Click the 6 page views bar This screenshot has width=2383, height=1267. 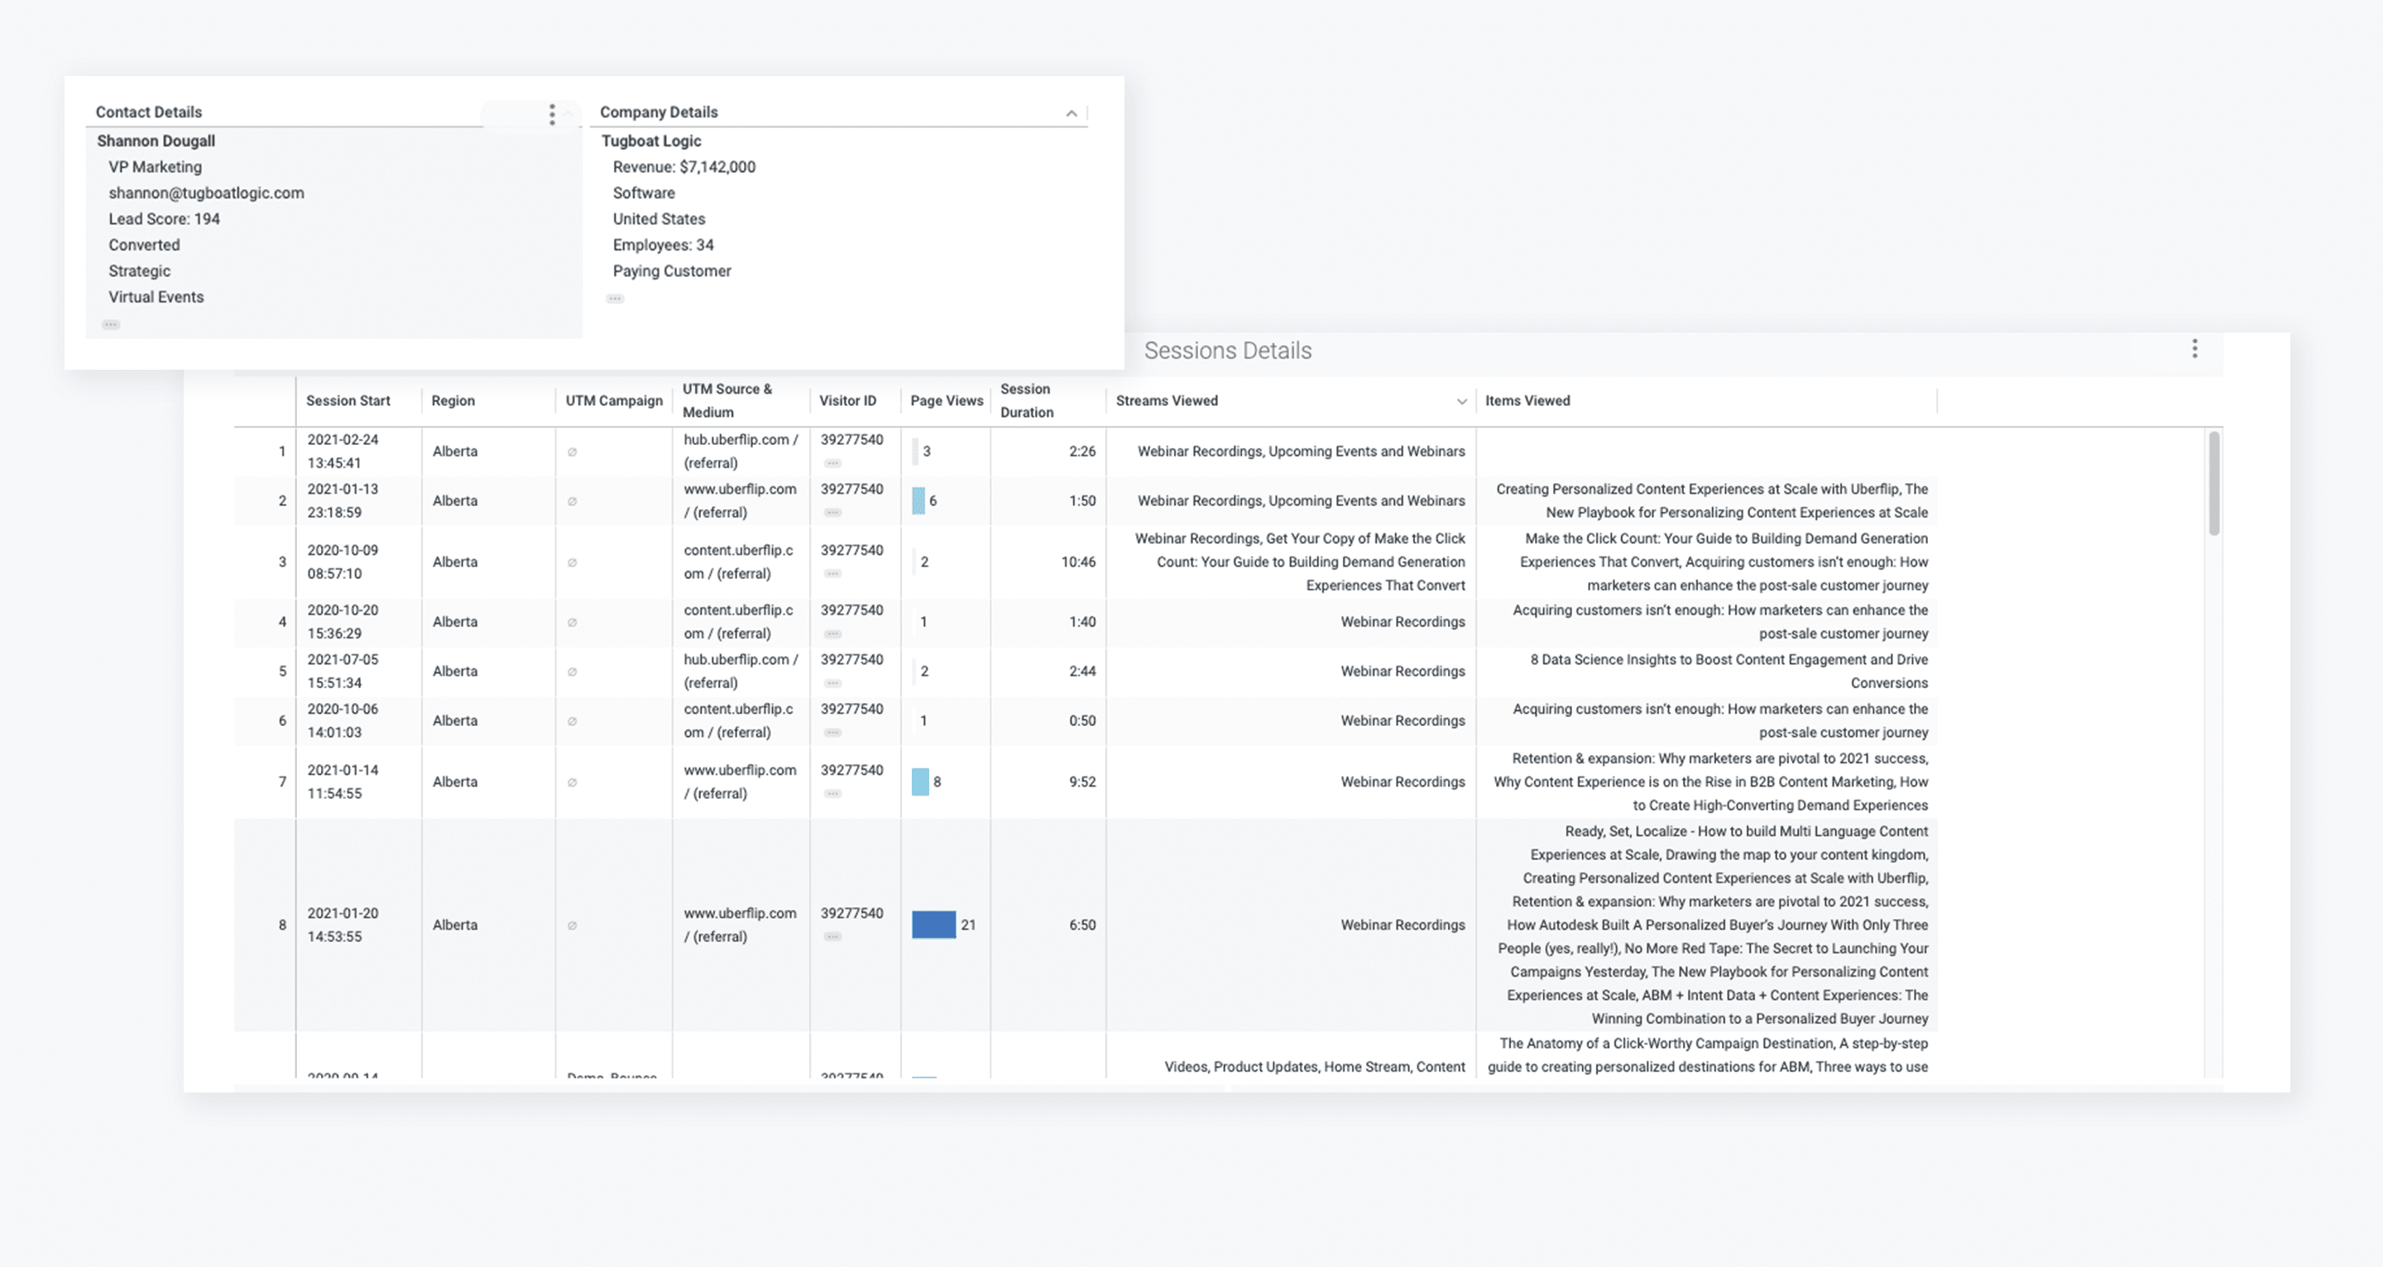[x=918, y=500]
